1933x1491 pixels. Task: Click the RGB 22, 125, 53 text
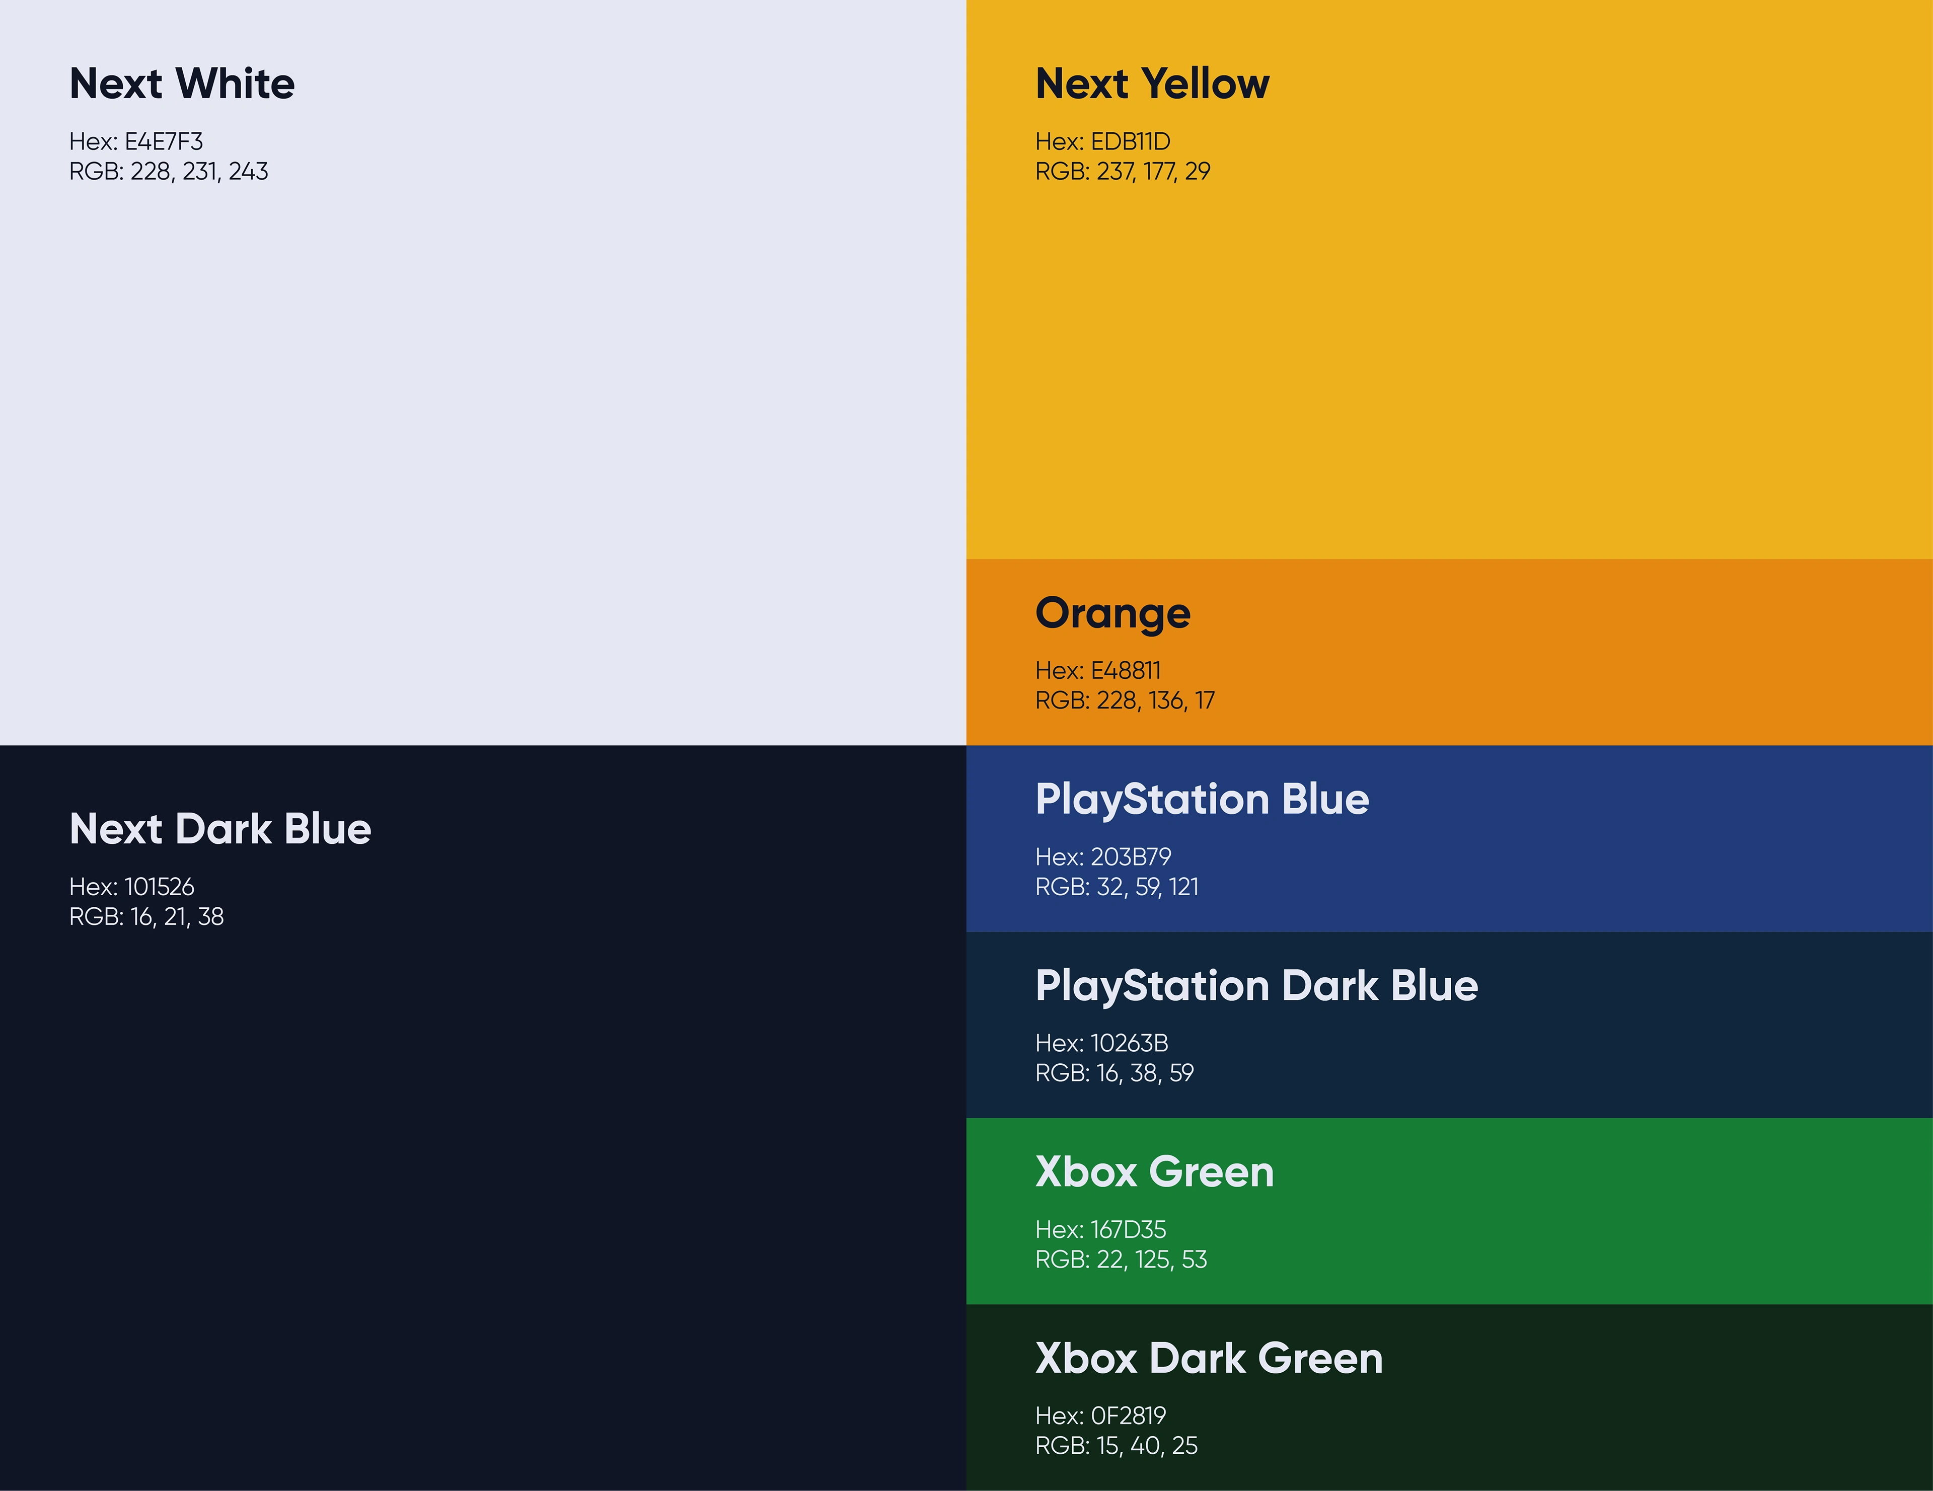pyautogui.click(x=1122, y=1259)
